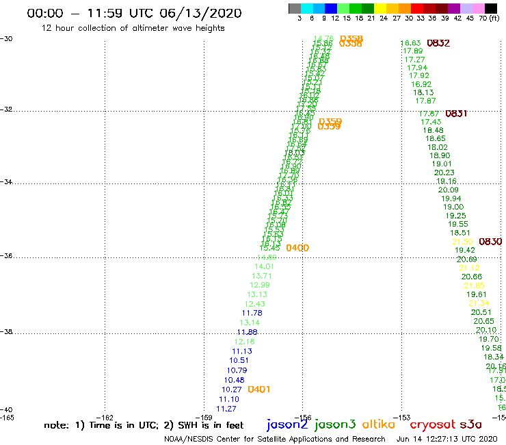506x445 pixels.
Task: Click the gray swatch in the color legend
Action: pyautogui.click(x=295, y=8)
